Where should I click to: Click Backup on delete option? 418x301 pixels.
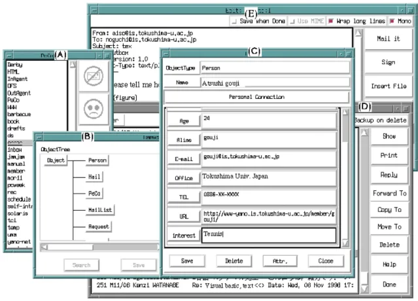381,120
